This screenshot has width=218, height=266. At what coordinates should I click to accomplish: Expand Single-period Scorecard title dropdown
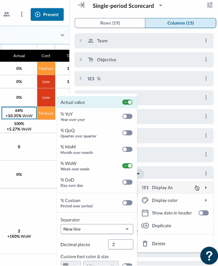coord(161,6)
